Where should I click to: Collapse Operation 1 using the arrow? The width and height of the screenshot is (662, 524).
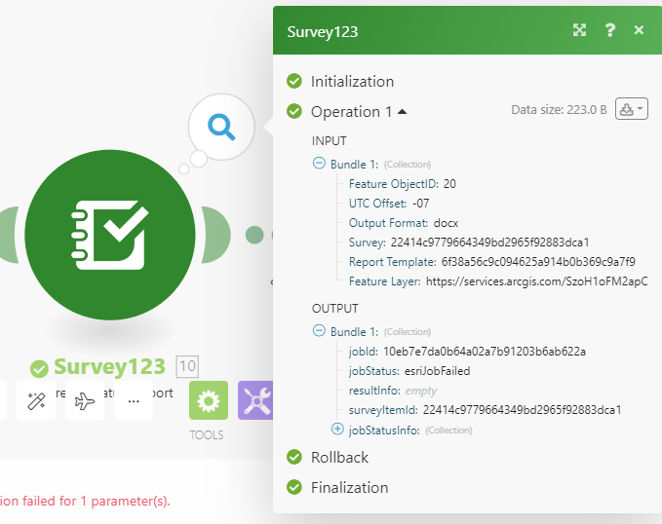(x=402, y=112)
